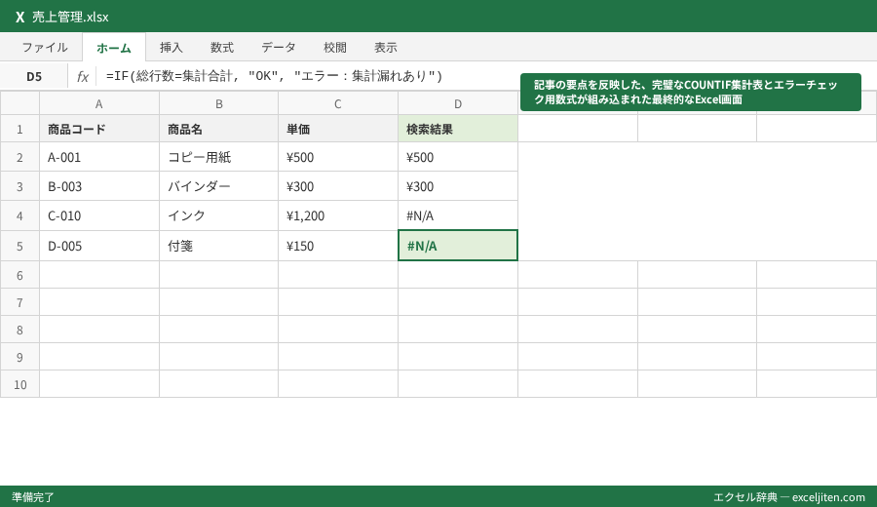Select the コピー用紙 cell
Screen dimensions: 877x507
[218, 157]
